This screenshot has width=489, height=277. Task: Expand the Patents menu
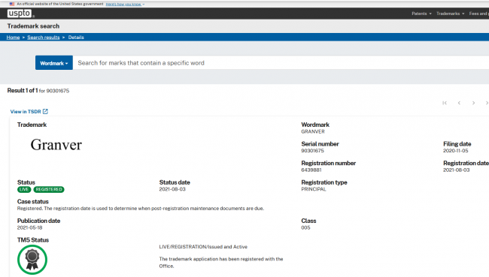(x=421, y=14)
